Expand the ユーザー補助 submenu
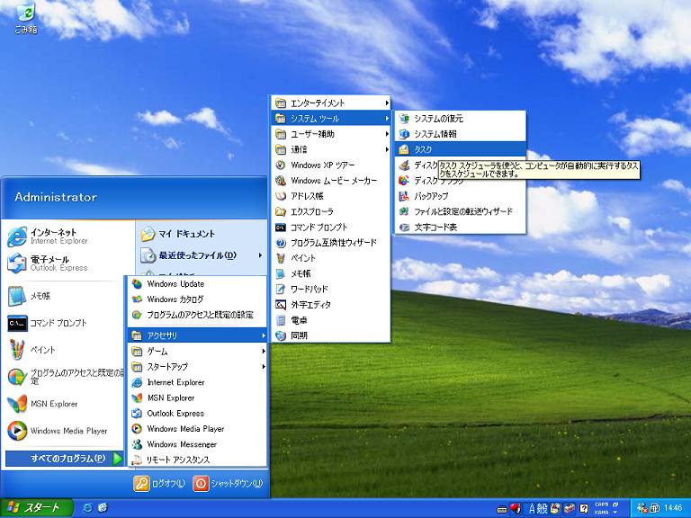The image size is (691, 518). tap(331, 133)
